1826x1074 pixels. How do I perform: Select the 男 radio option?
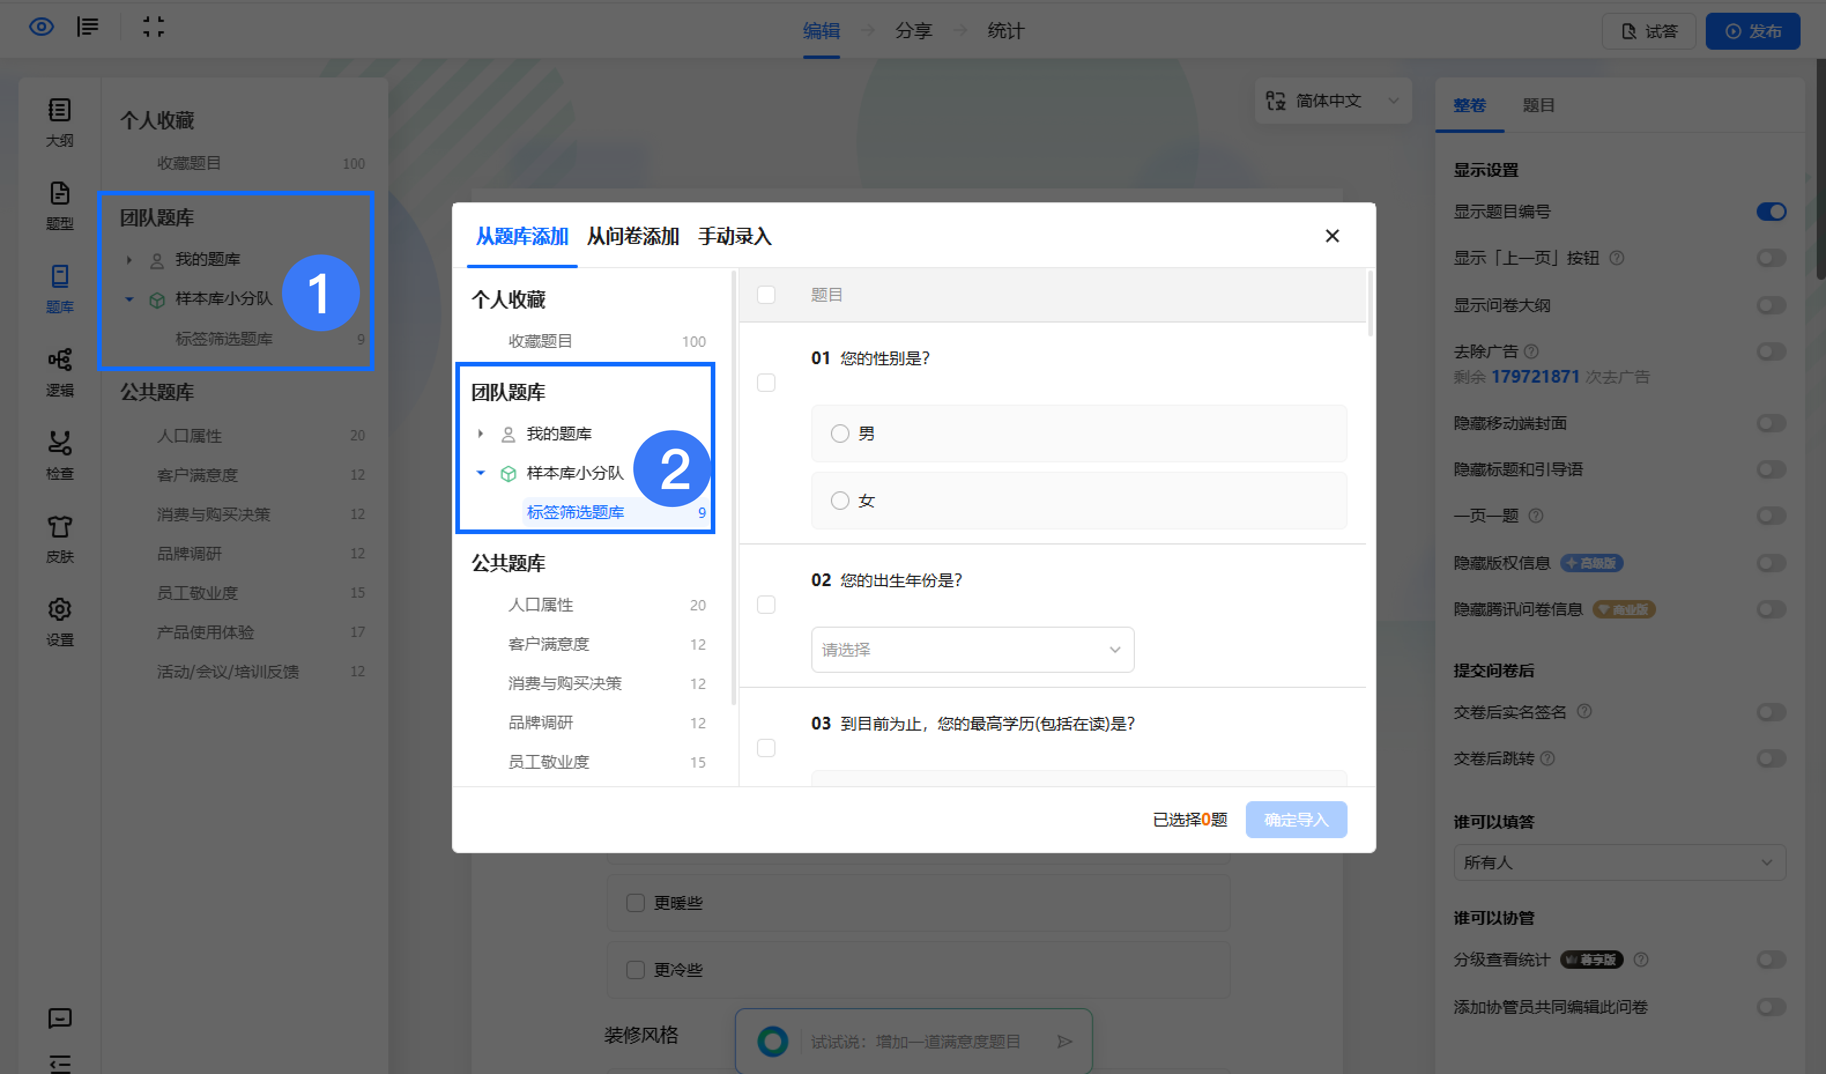click(840, 434)
